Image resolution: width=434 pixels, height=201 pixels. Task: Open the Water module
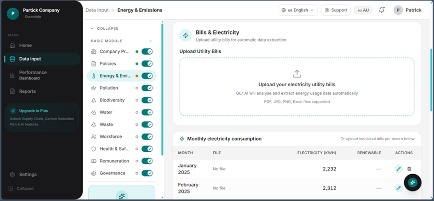pos(106,112)
